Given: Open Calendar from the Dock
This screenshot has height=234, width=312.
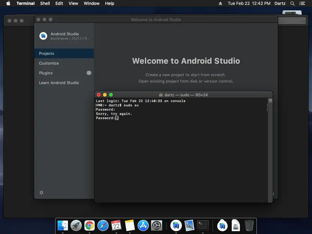Looking at the screenshot, I should [116, 226].
